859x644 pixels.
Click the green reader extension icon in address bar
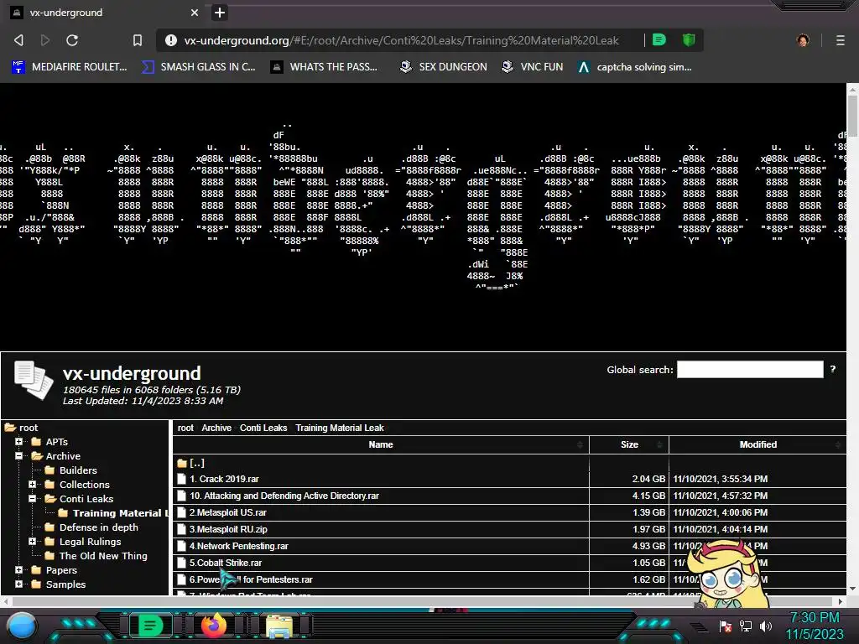(x=659, y=40)
